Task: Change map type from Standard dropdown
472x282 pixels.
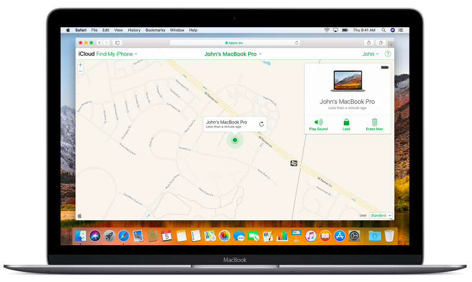Action: pyautogui.click(x=381, y=215)
